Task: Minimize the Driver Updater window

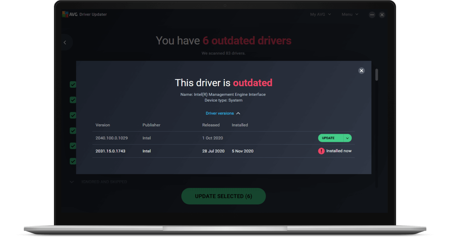Action: pyautogui.click(x=372, y=15)
